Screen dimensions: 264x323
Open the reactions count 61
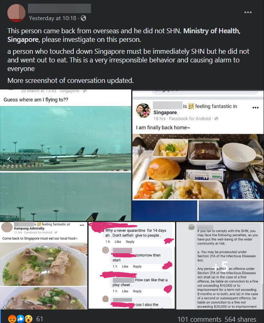[x=39, y=319]
